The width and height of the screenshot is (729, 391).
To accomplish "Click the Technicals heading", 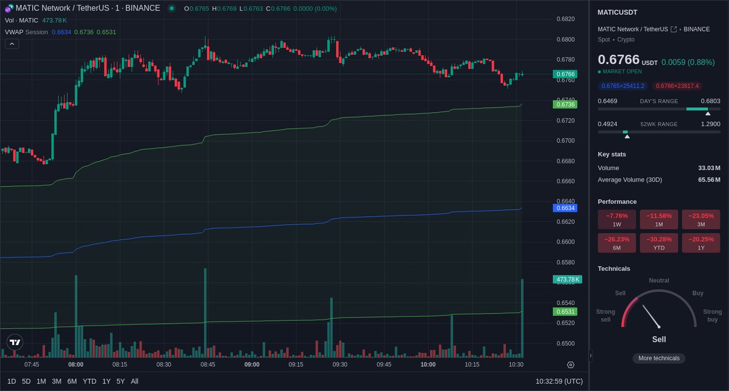I will 614,268.
